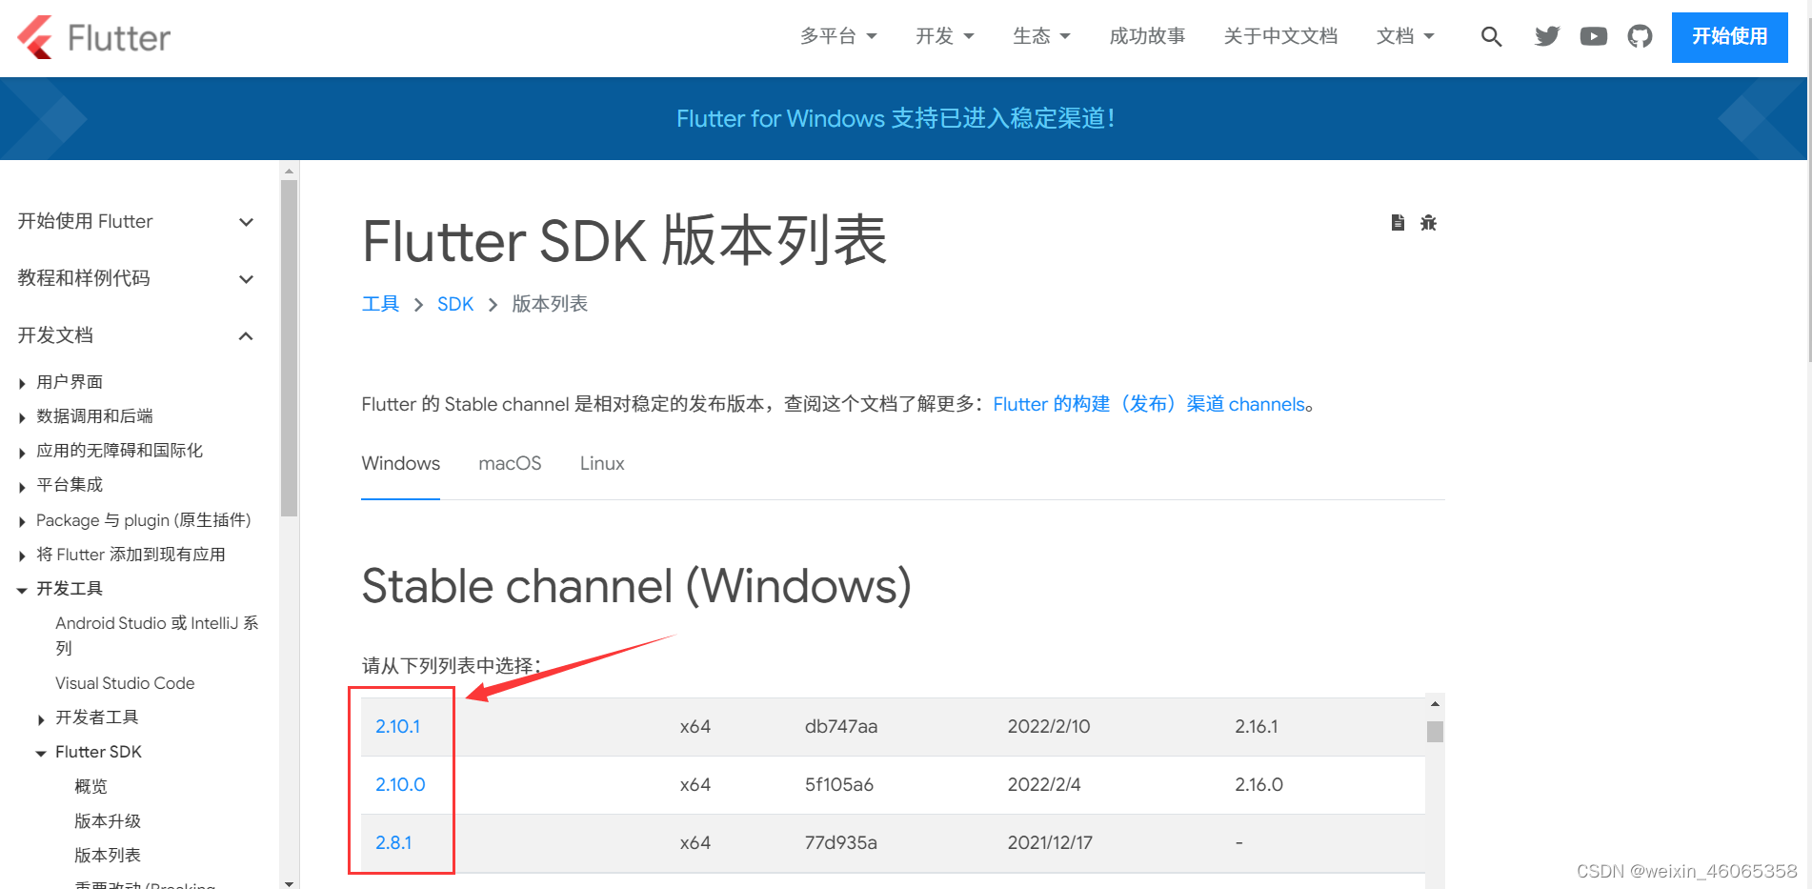Expand 用户界面 tree item
The image size is (1812, 889).
tap(22, 383)
